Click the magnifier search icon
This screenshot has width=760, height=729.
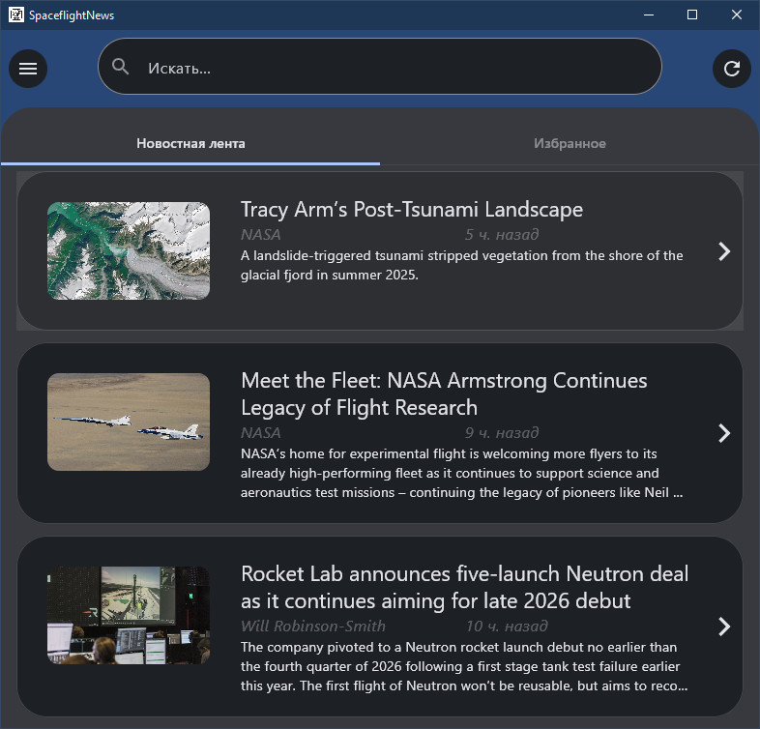(120, 67)
